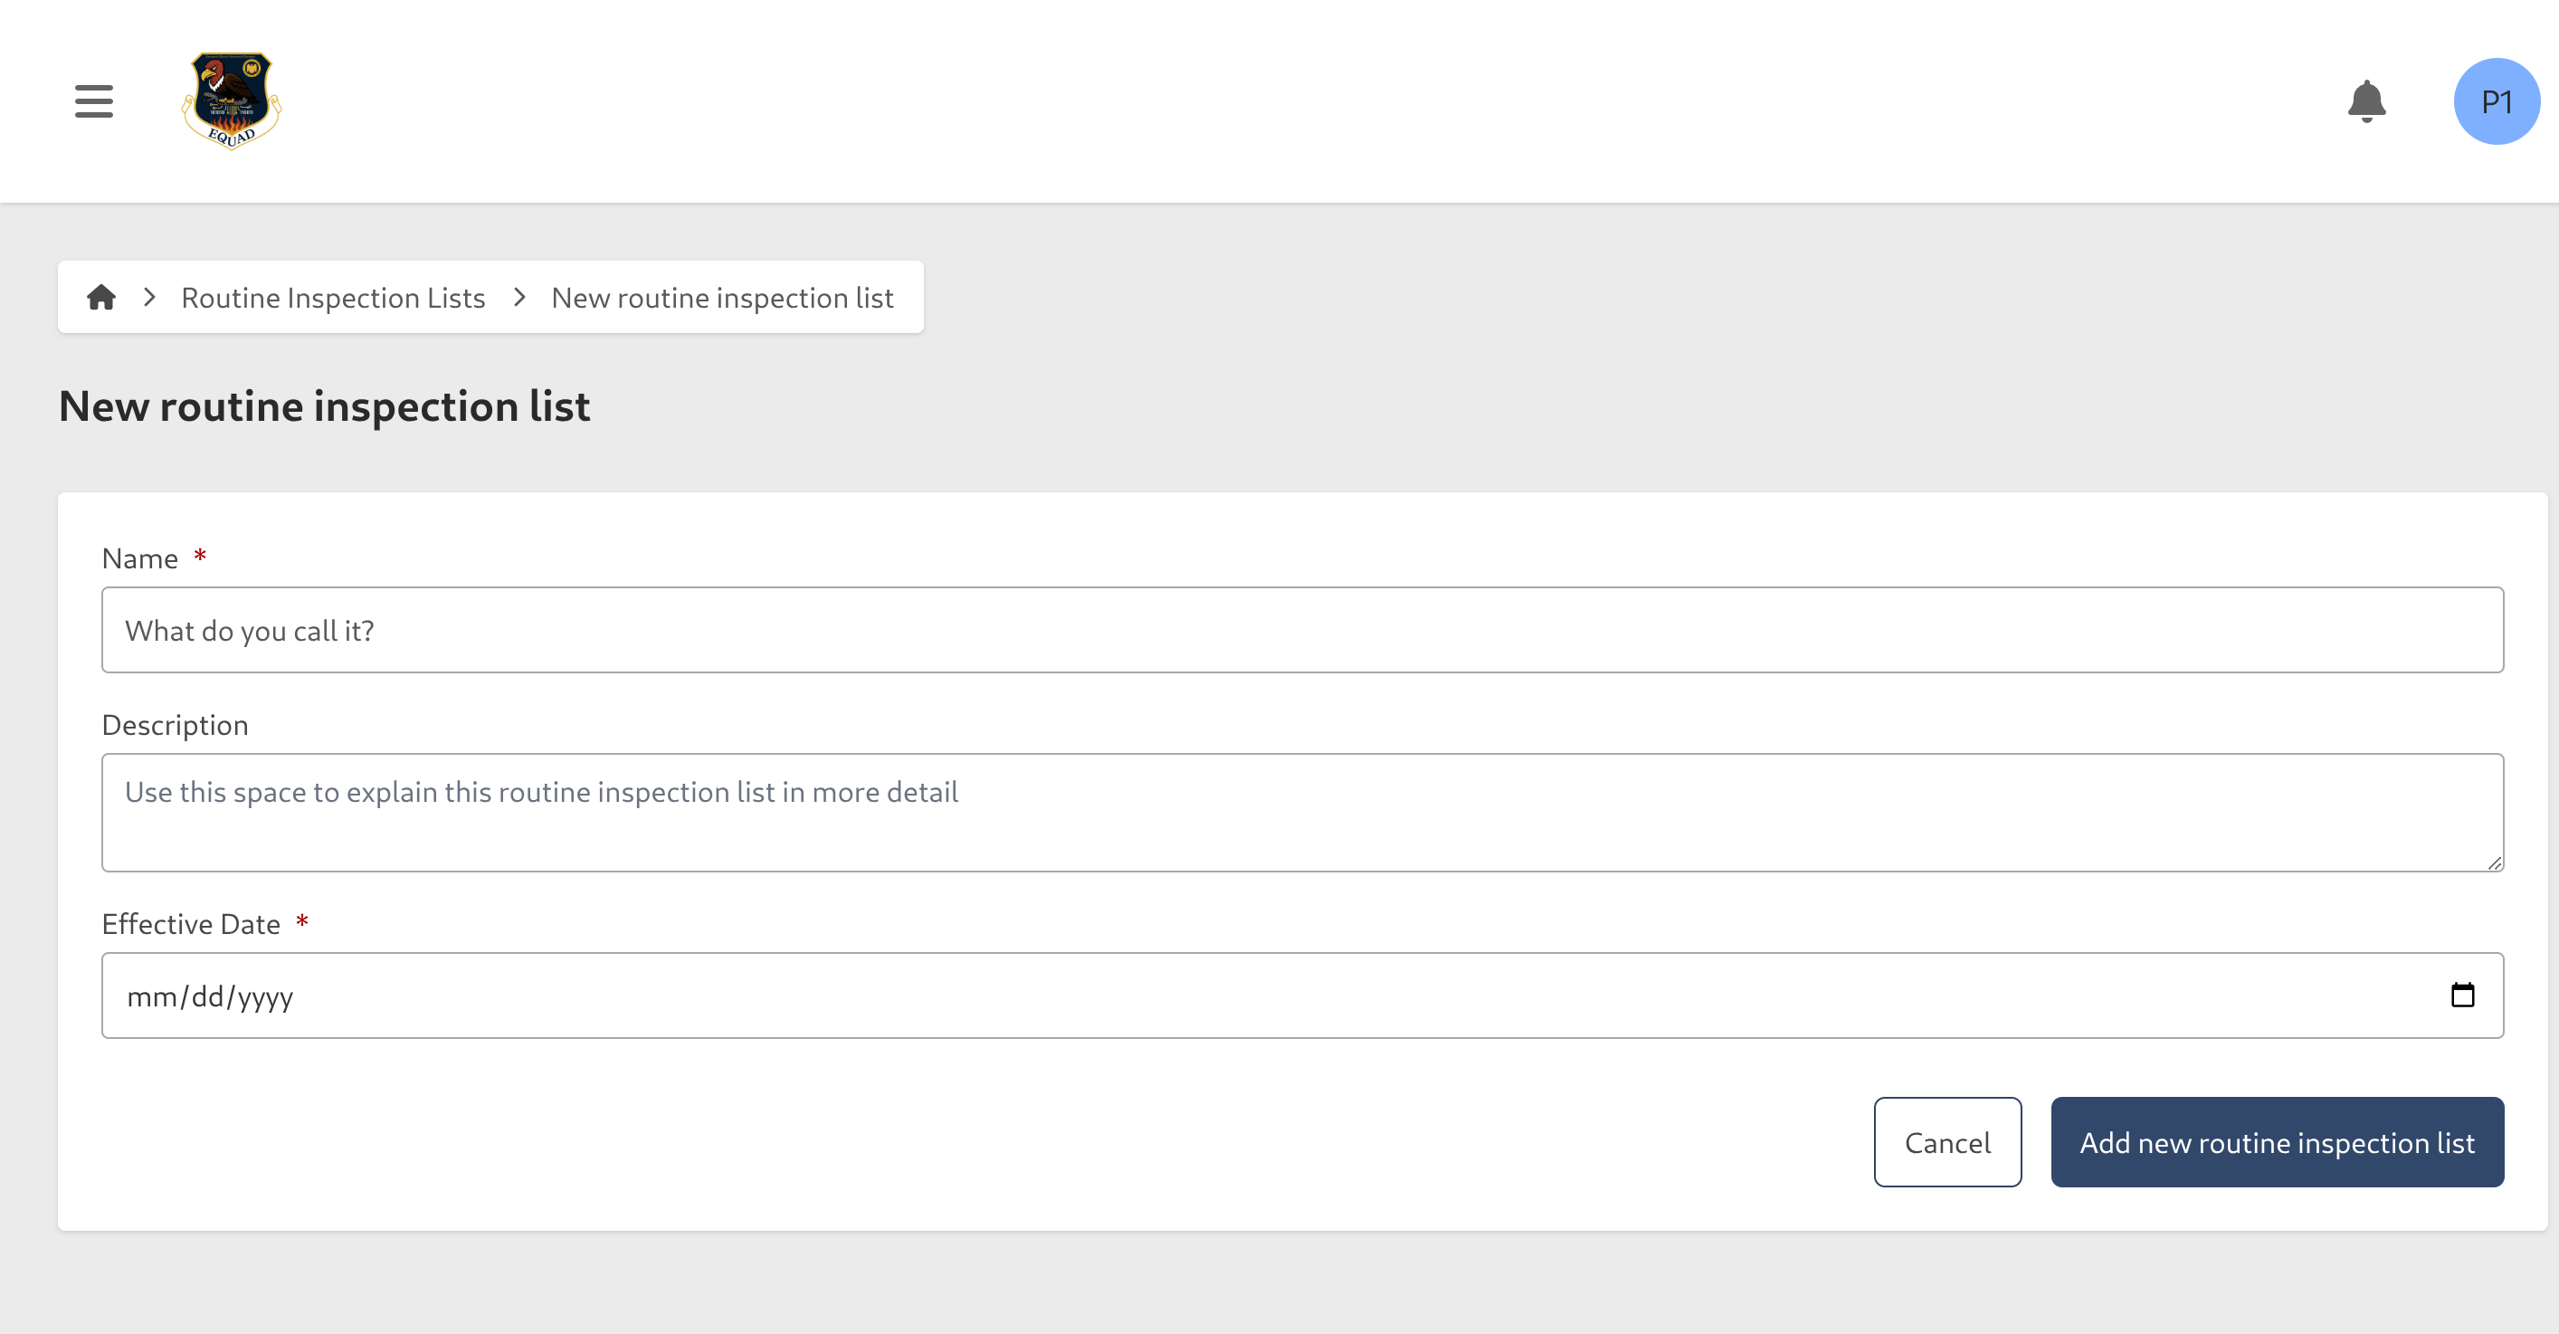Submit Add new routine inspection list
2559x1334 pixels.
pyautogui.click(x=2276, y=1142)
